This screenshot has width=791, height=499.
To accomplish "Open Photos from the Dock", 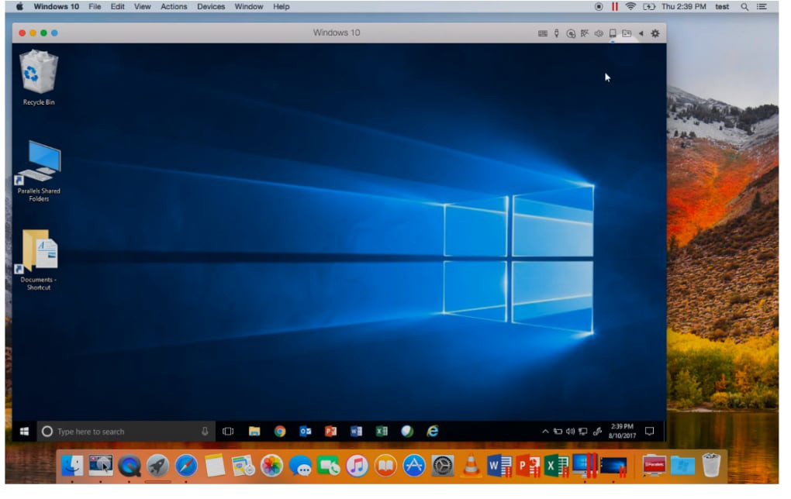I will 271,465.
